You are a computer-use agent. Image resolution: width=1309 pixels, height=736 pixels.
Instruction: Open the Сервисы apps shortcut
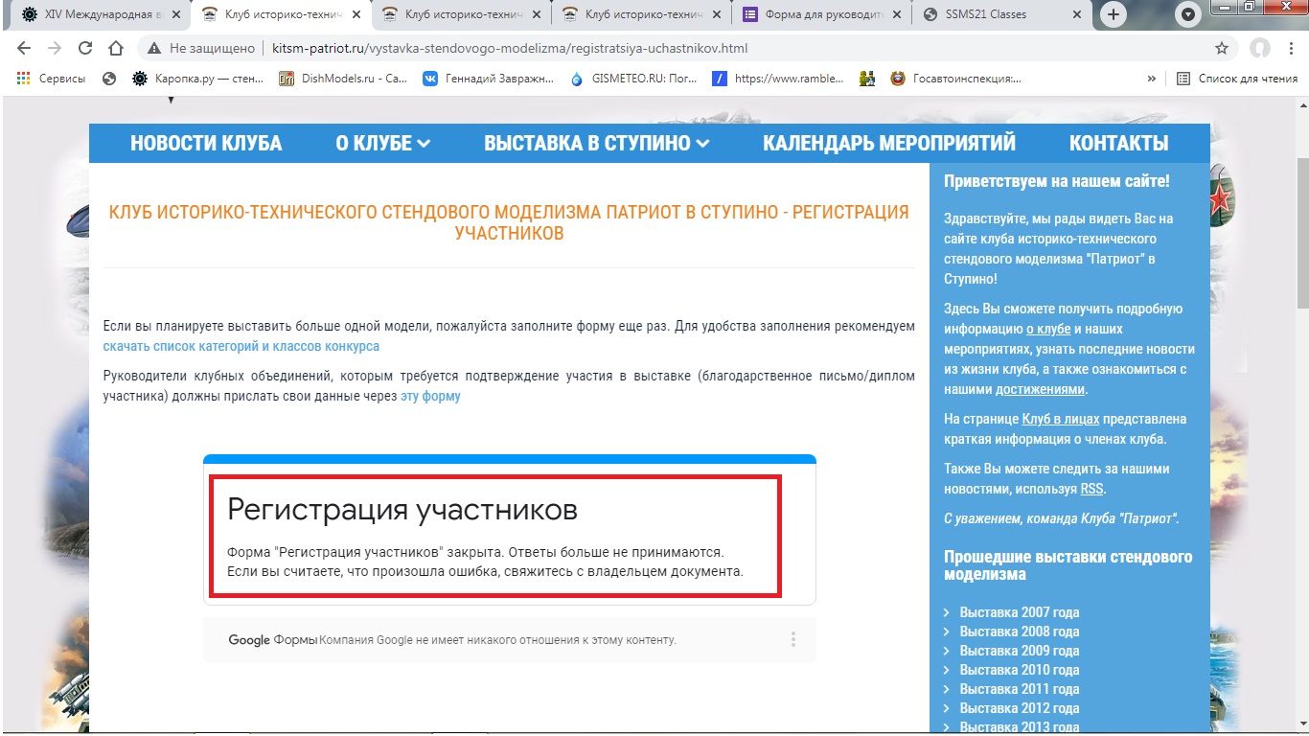[x=51, y=79]
